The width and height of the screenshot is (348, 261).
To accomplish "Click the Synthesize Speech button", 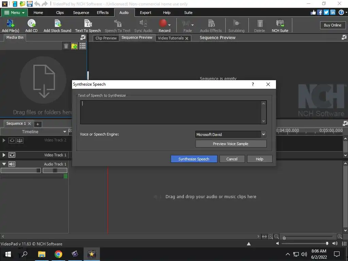I will tap(194, 159).
